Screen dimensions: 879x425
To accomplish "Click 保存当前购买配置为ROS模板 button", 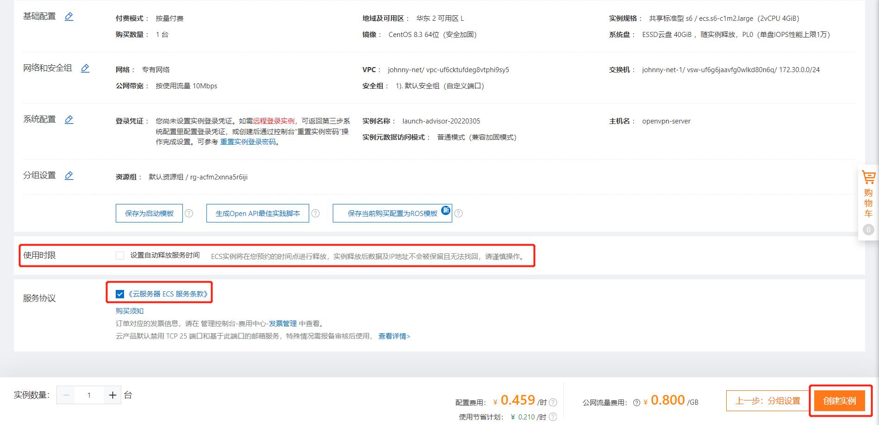I will [x=393, y=213].
